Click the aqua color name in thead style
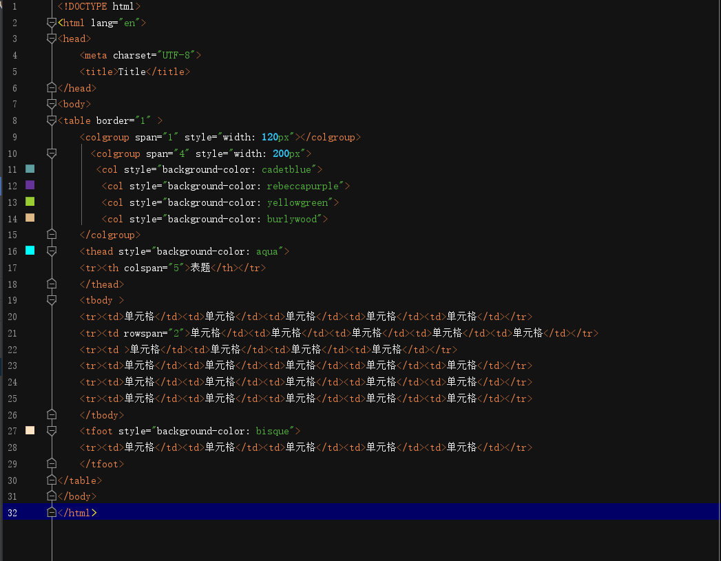 (x=267, y=251)
